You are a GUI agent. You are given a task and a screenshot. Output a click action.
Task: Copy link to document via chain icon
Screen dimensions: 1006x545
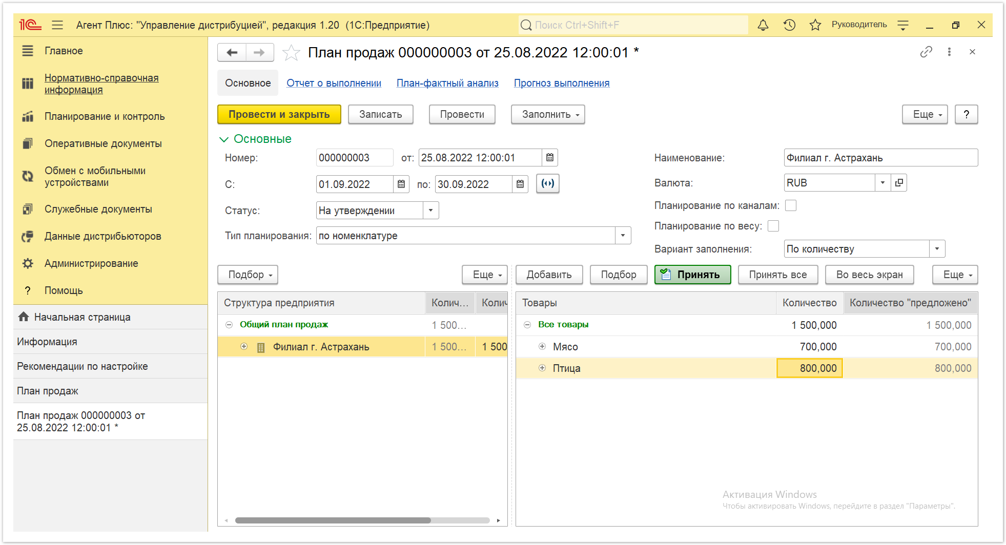click(x=926, y=52)
